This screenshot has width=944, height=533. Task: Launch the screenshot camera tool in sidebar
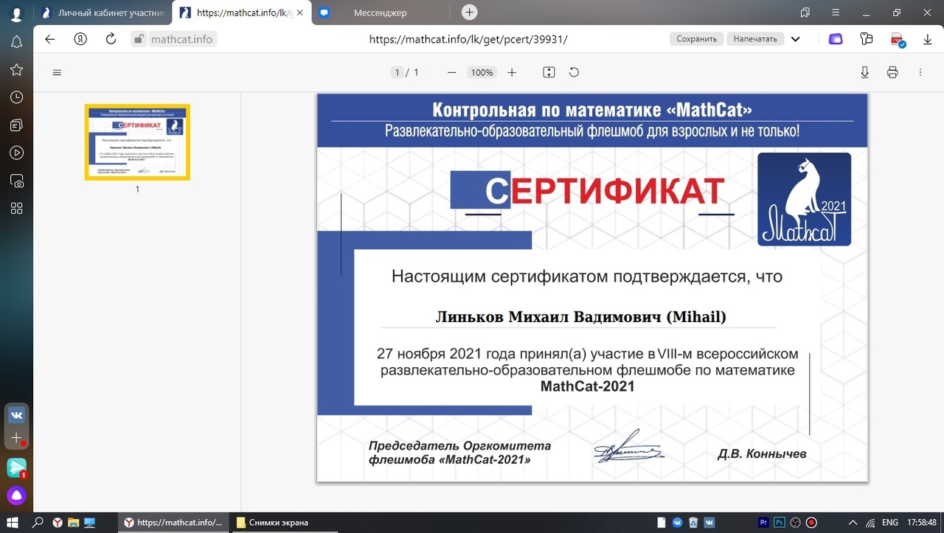tap(16, 181)
